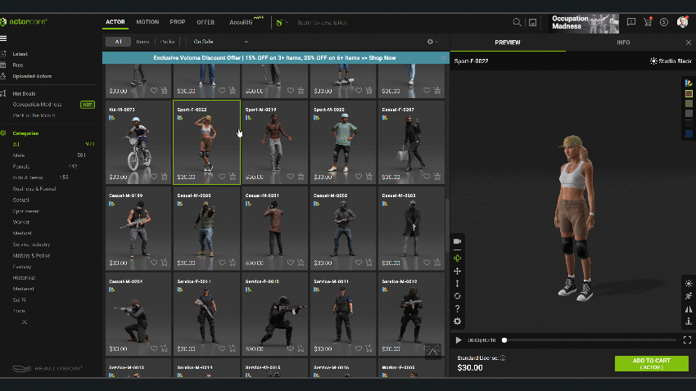The width and height of the screenshot is (696, 391).
Task: Select the dark blue color swatch
Action: point(689,133)
